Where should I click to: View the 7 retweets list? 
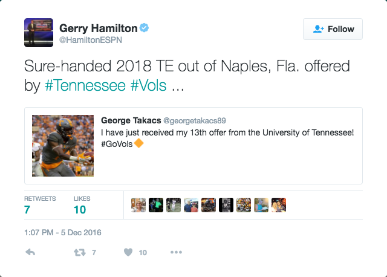(40, 205)
